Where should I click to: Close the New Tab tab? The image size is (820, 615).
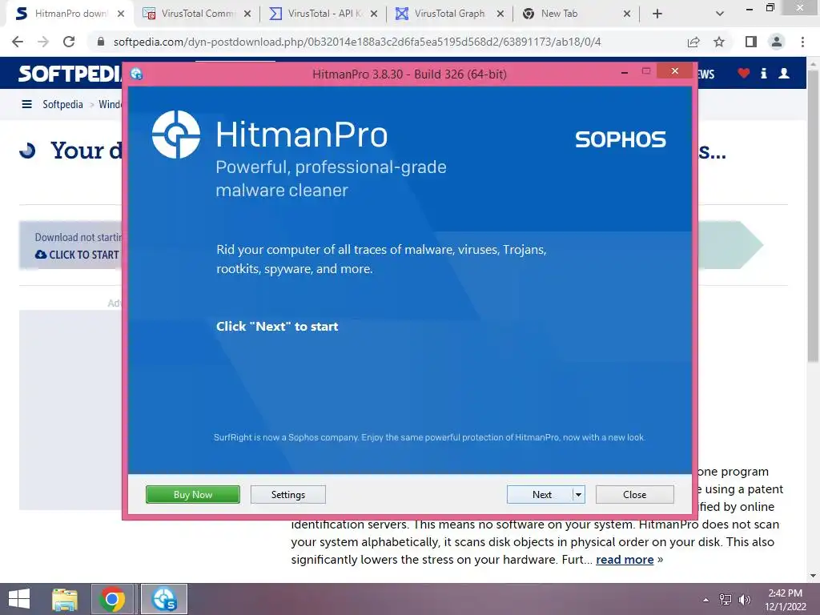[x=626, y=14]
